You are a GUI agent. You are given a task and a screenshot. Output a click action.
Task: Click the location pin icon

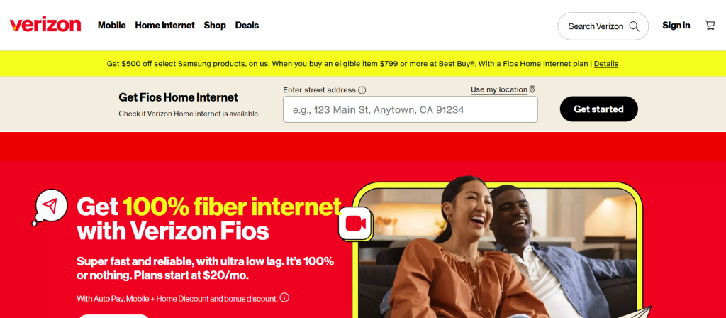point(532,89)
